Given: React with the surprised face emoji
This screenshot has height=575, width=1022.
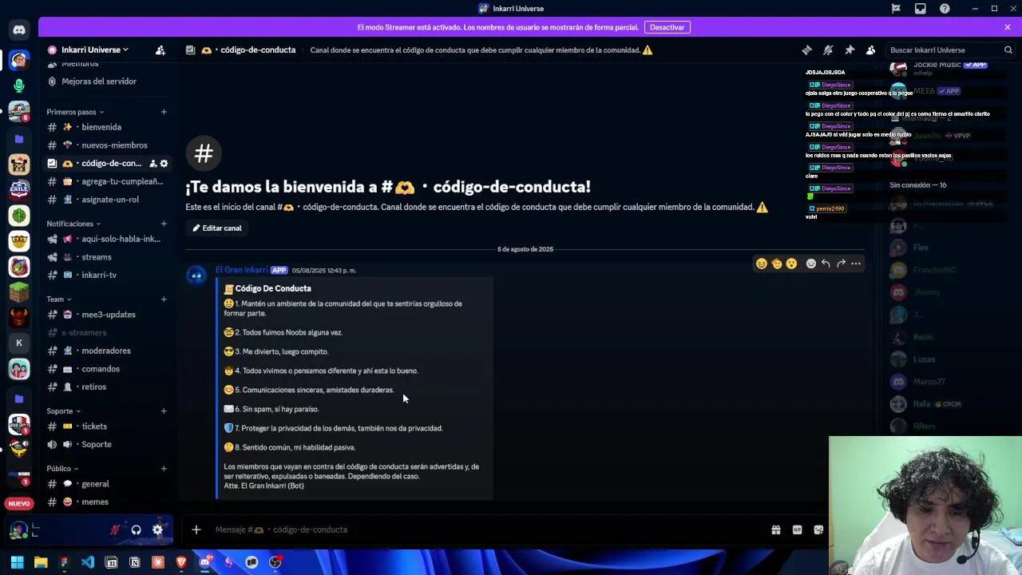Looking at the screenshot, I should point(791,264).
